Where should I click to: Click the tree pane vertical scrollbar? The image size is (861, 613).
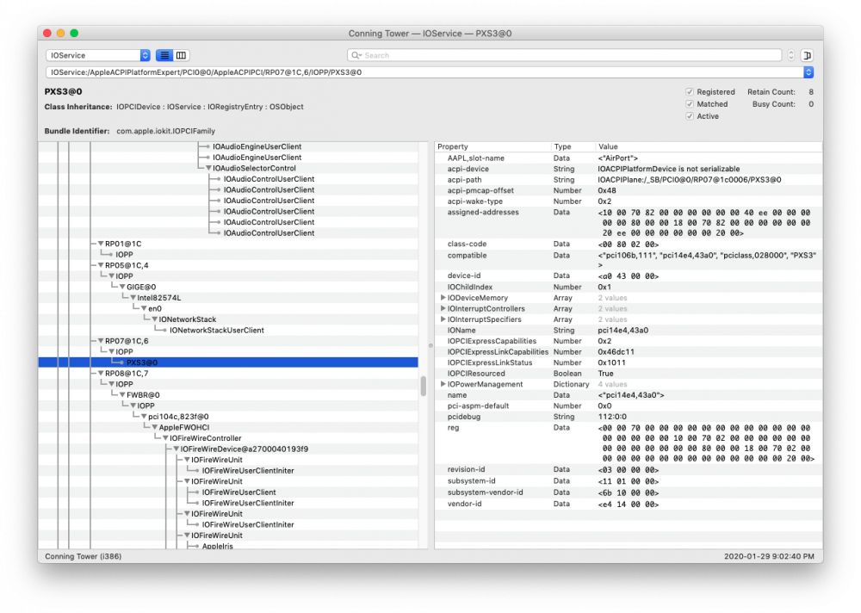pos(424,386)
